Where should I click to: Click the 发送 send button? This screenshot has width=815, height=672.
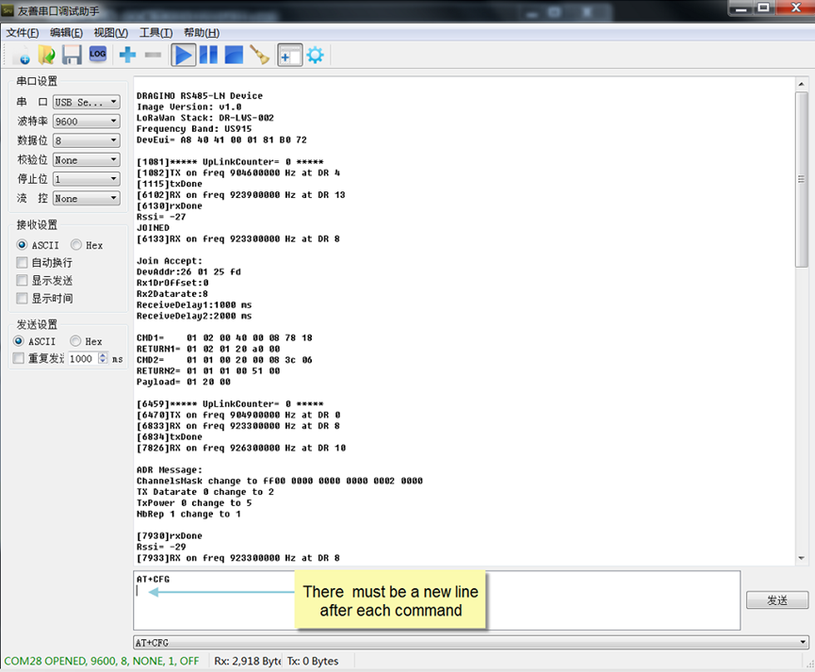[x=777, y=599]
